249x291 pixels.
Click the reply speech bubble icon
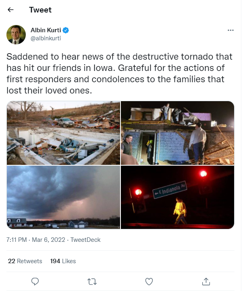[x=35, y=281]
